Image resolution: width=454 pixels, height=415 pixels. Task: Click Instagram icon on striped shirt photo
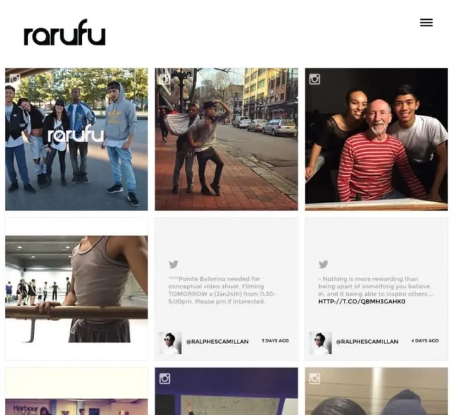point(315,79)
